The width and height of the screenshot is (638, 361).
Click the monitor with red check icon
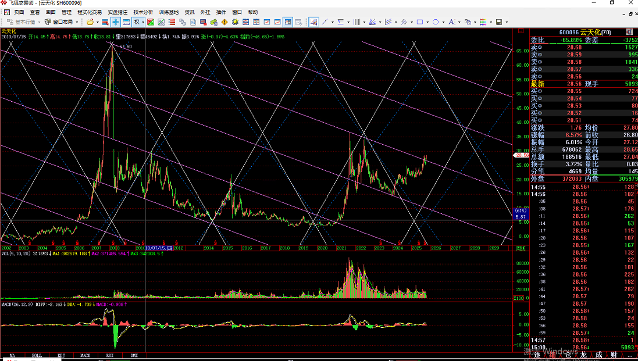(203, 22)
